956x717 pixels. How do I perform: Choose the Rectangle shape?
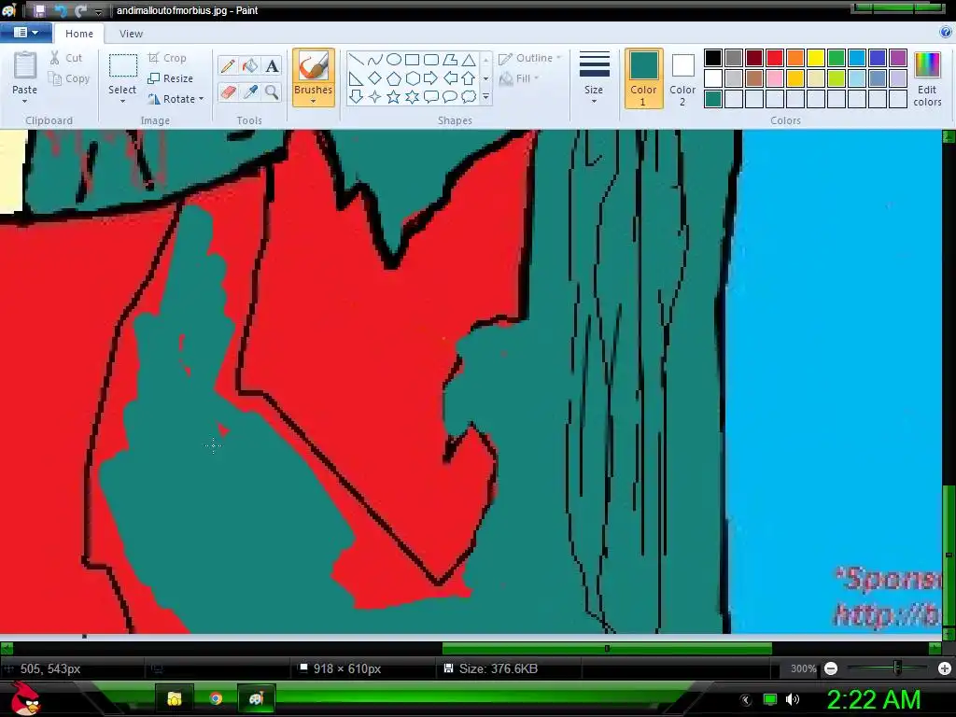point(412,60)
